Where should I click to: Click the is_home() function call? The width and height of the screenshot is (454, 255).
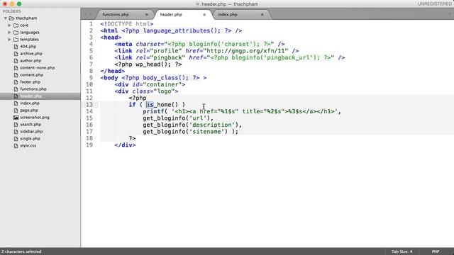(x=162, y=105)
